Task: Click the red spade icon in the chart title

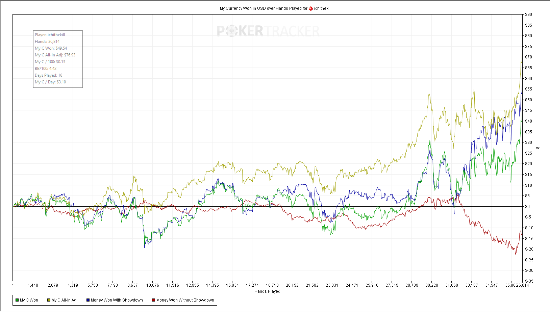Action: click(311, 8)
